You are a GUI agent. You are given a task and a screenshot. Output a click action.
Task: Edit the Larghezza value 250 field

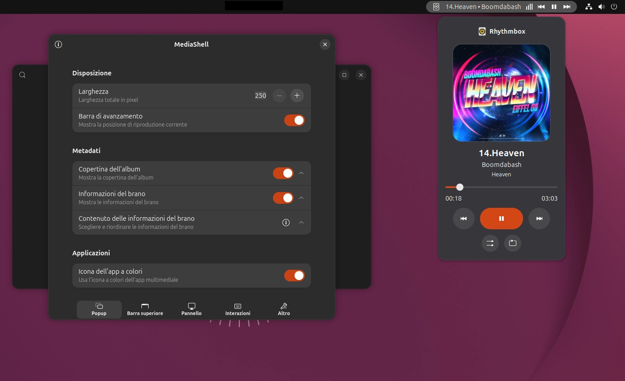[x=260, y=96]
